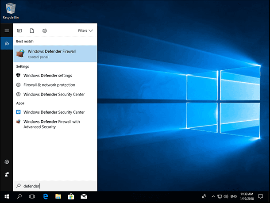The height and width of the screenshot is (203, 270).
Task: Filter results by Apps icon
Action: pos(19,31)
